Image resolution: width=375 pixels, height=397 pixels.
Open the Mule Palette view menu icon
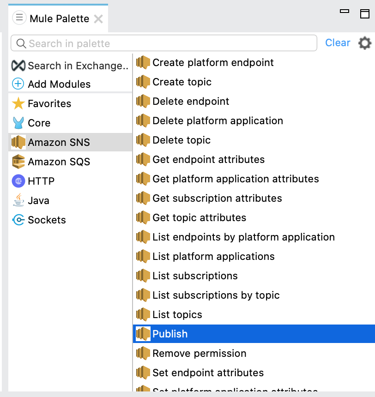click(19, 18)
